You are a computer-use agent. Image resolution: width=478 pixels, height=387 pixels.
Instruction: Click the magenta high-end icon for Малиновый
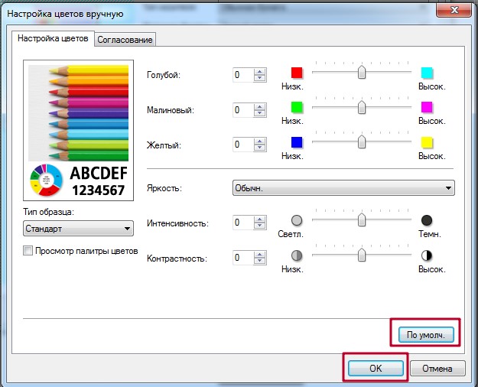[x=428, y=107]
